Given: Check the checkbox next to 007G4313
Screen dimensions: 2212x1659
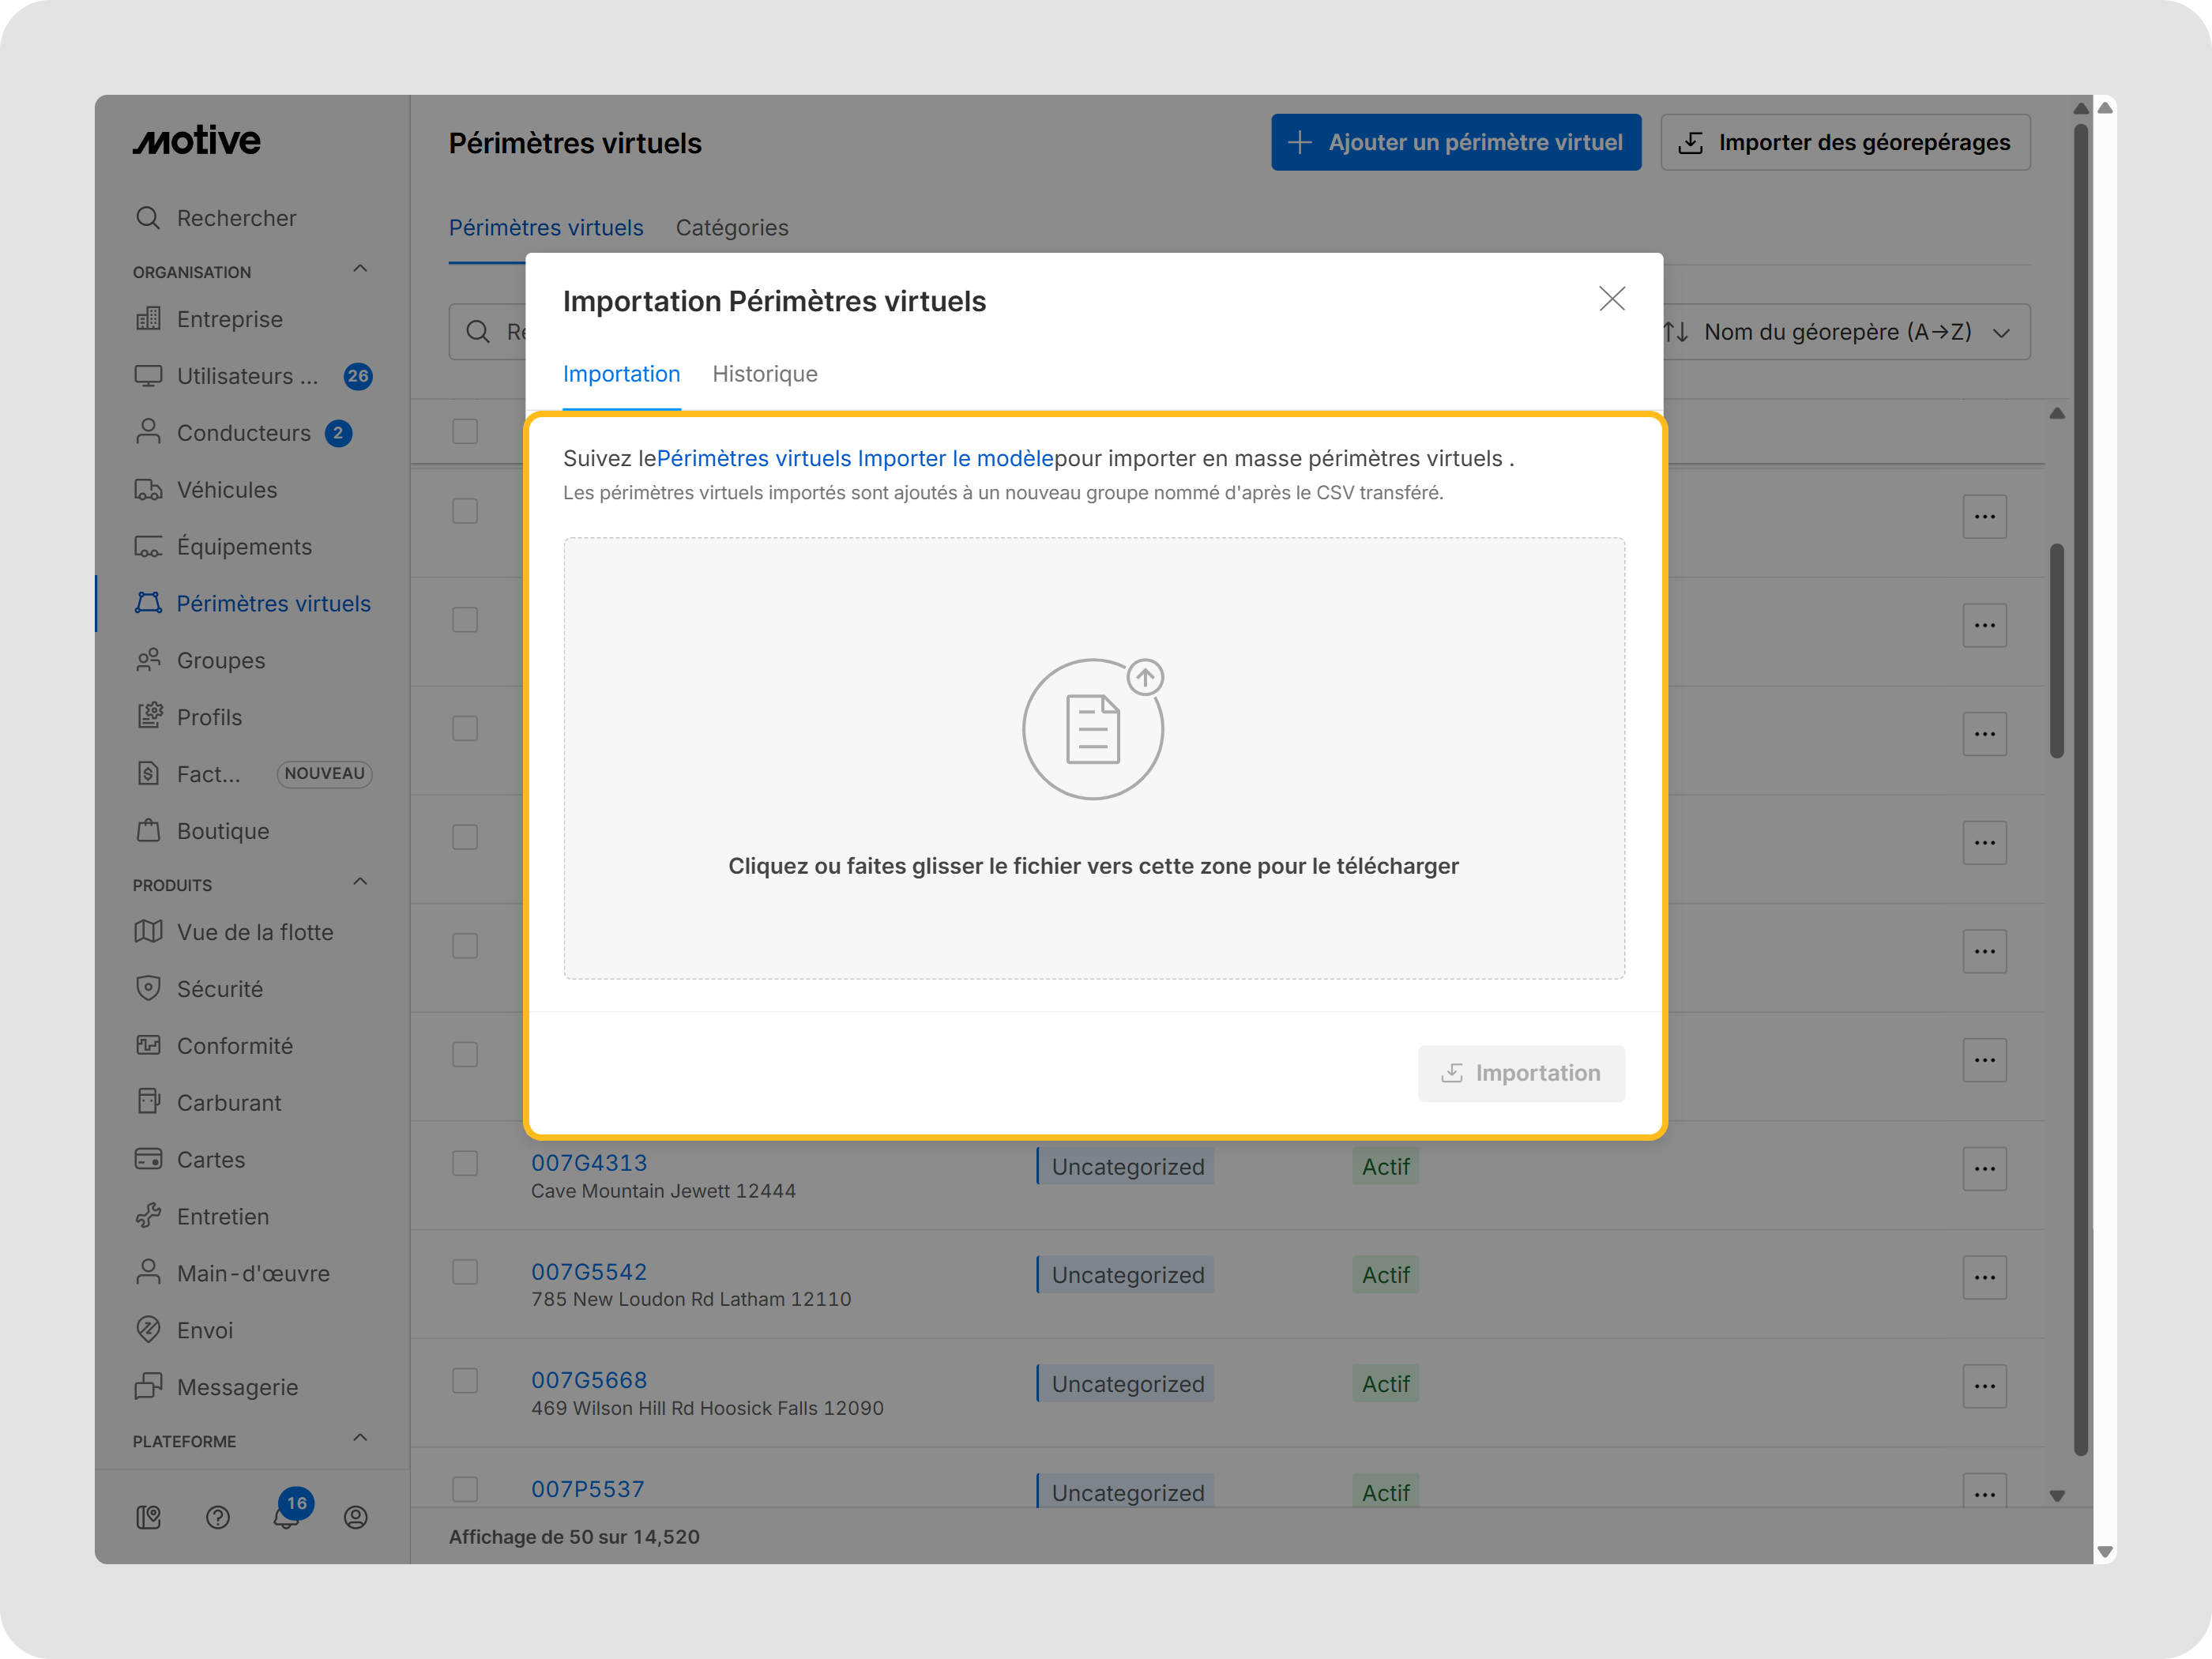Looking at the screenshot, I should 465,1163.
